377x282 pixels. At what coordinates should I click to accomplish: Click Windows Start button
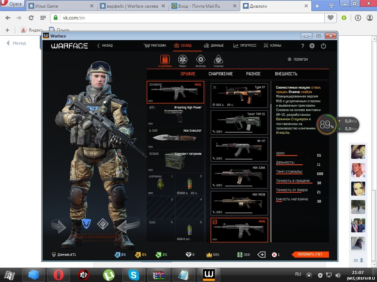pyautogui.click(x=10, y=275)
